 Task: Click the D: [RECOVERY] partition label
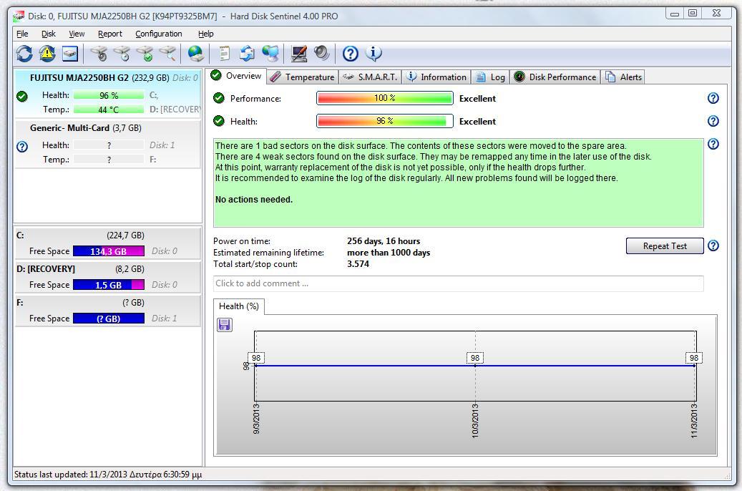[x=46, y=269]
